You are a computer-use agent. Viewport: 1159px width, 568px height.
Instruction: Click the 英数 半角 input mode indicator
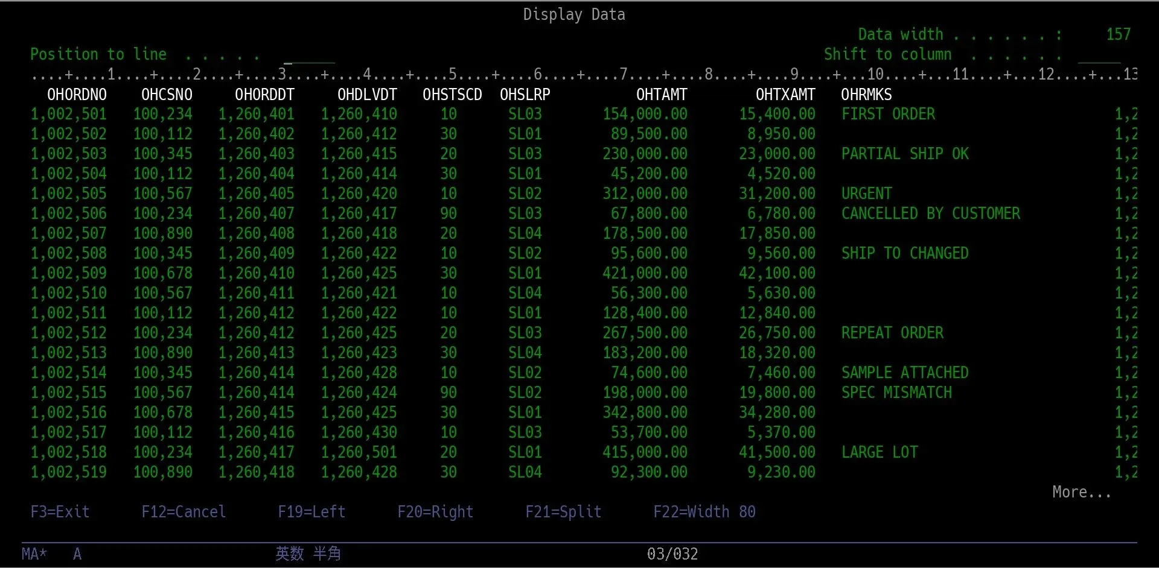pyautogui.click(x=308, y=554)
